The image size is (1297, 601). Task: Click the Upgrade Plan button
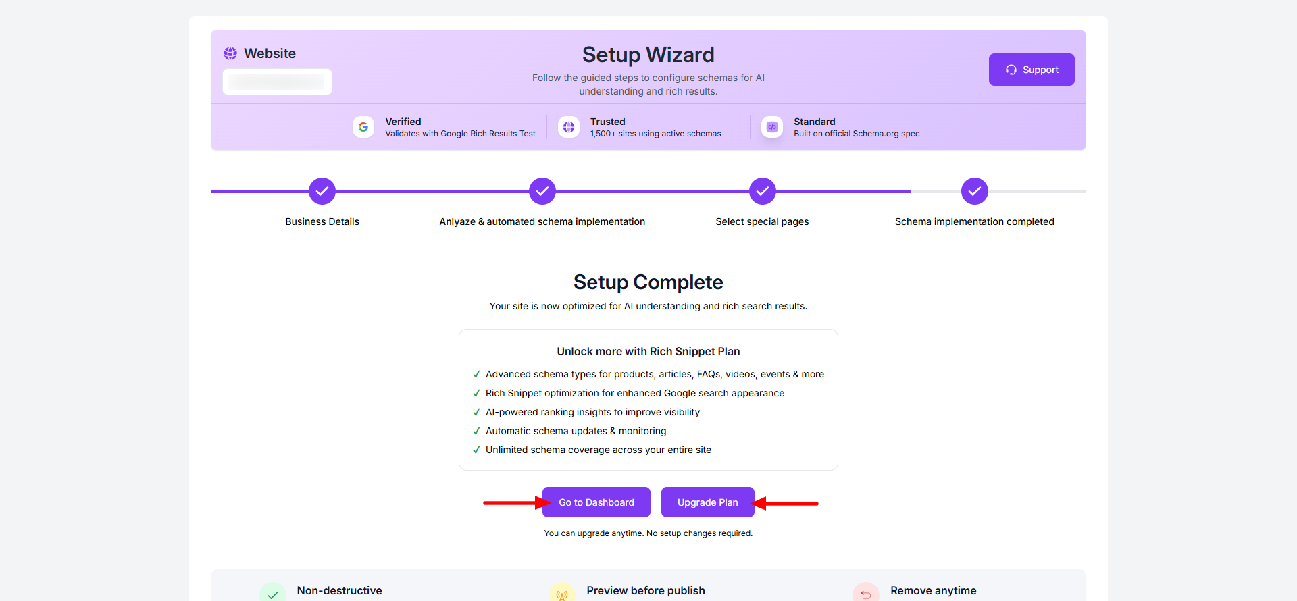[x=707, y=502]
